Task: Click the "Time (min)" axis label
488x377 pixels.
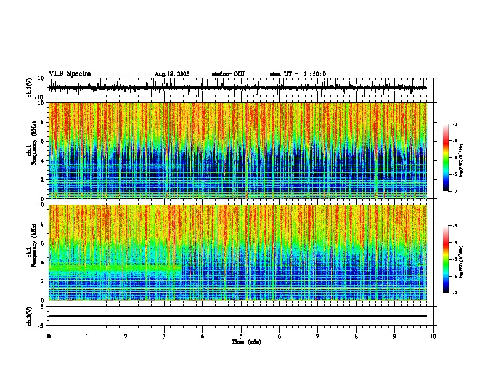Action: pyautogui.click(x=246, y=342)
